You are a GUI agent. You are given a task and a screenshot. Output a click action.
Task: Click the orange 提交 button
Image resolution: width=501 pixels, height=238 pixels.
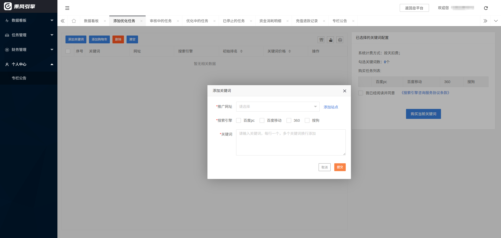tap(340, 167)
